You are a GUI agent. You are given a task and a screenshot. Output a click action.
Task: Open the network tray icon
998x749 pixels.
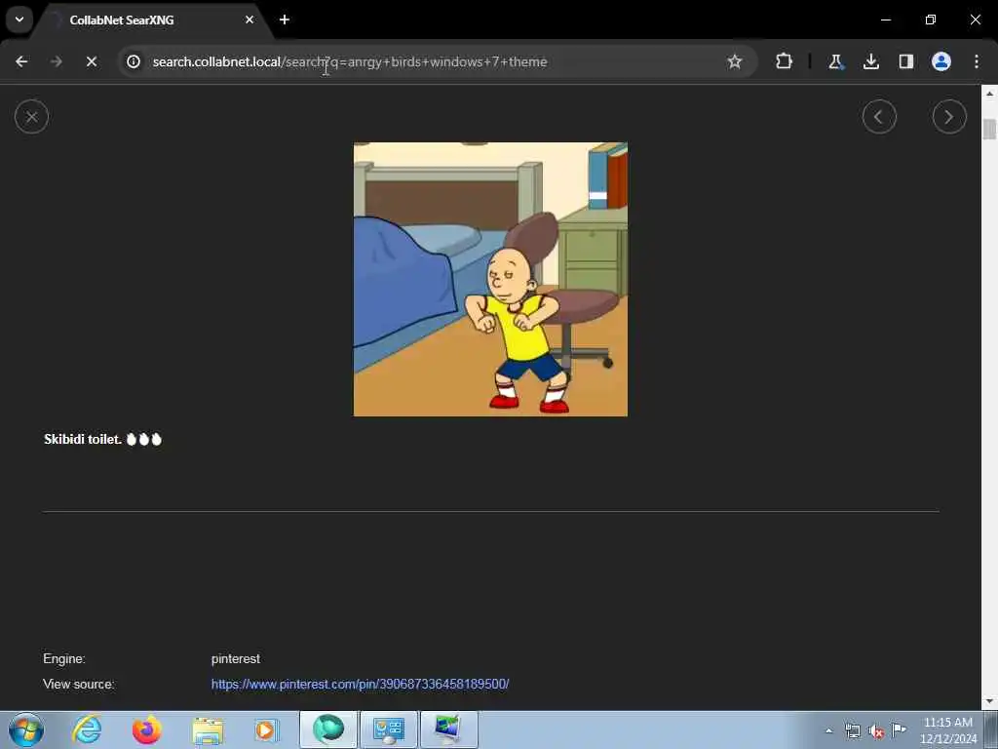click(852, 730)
